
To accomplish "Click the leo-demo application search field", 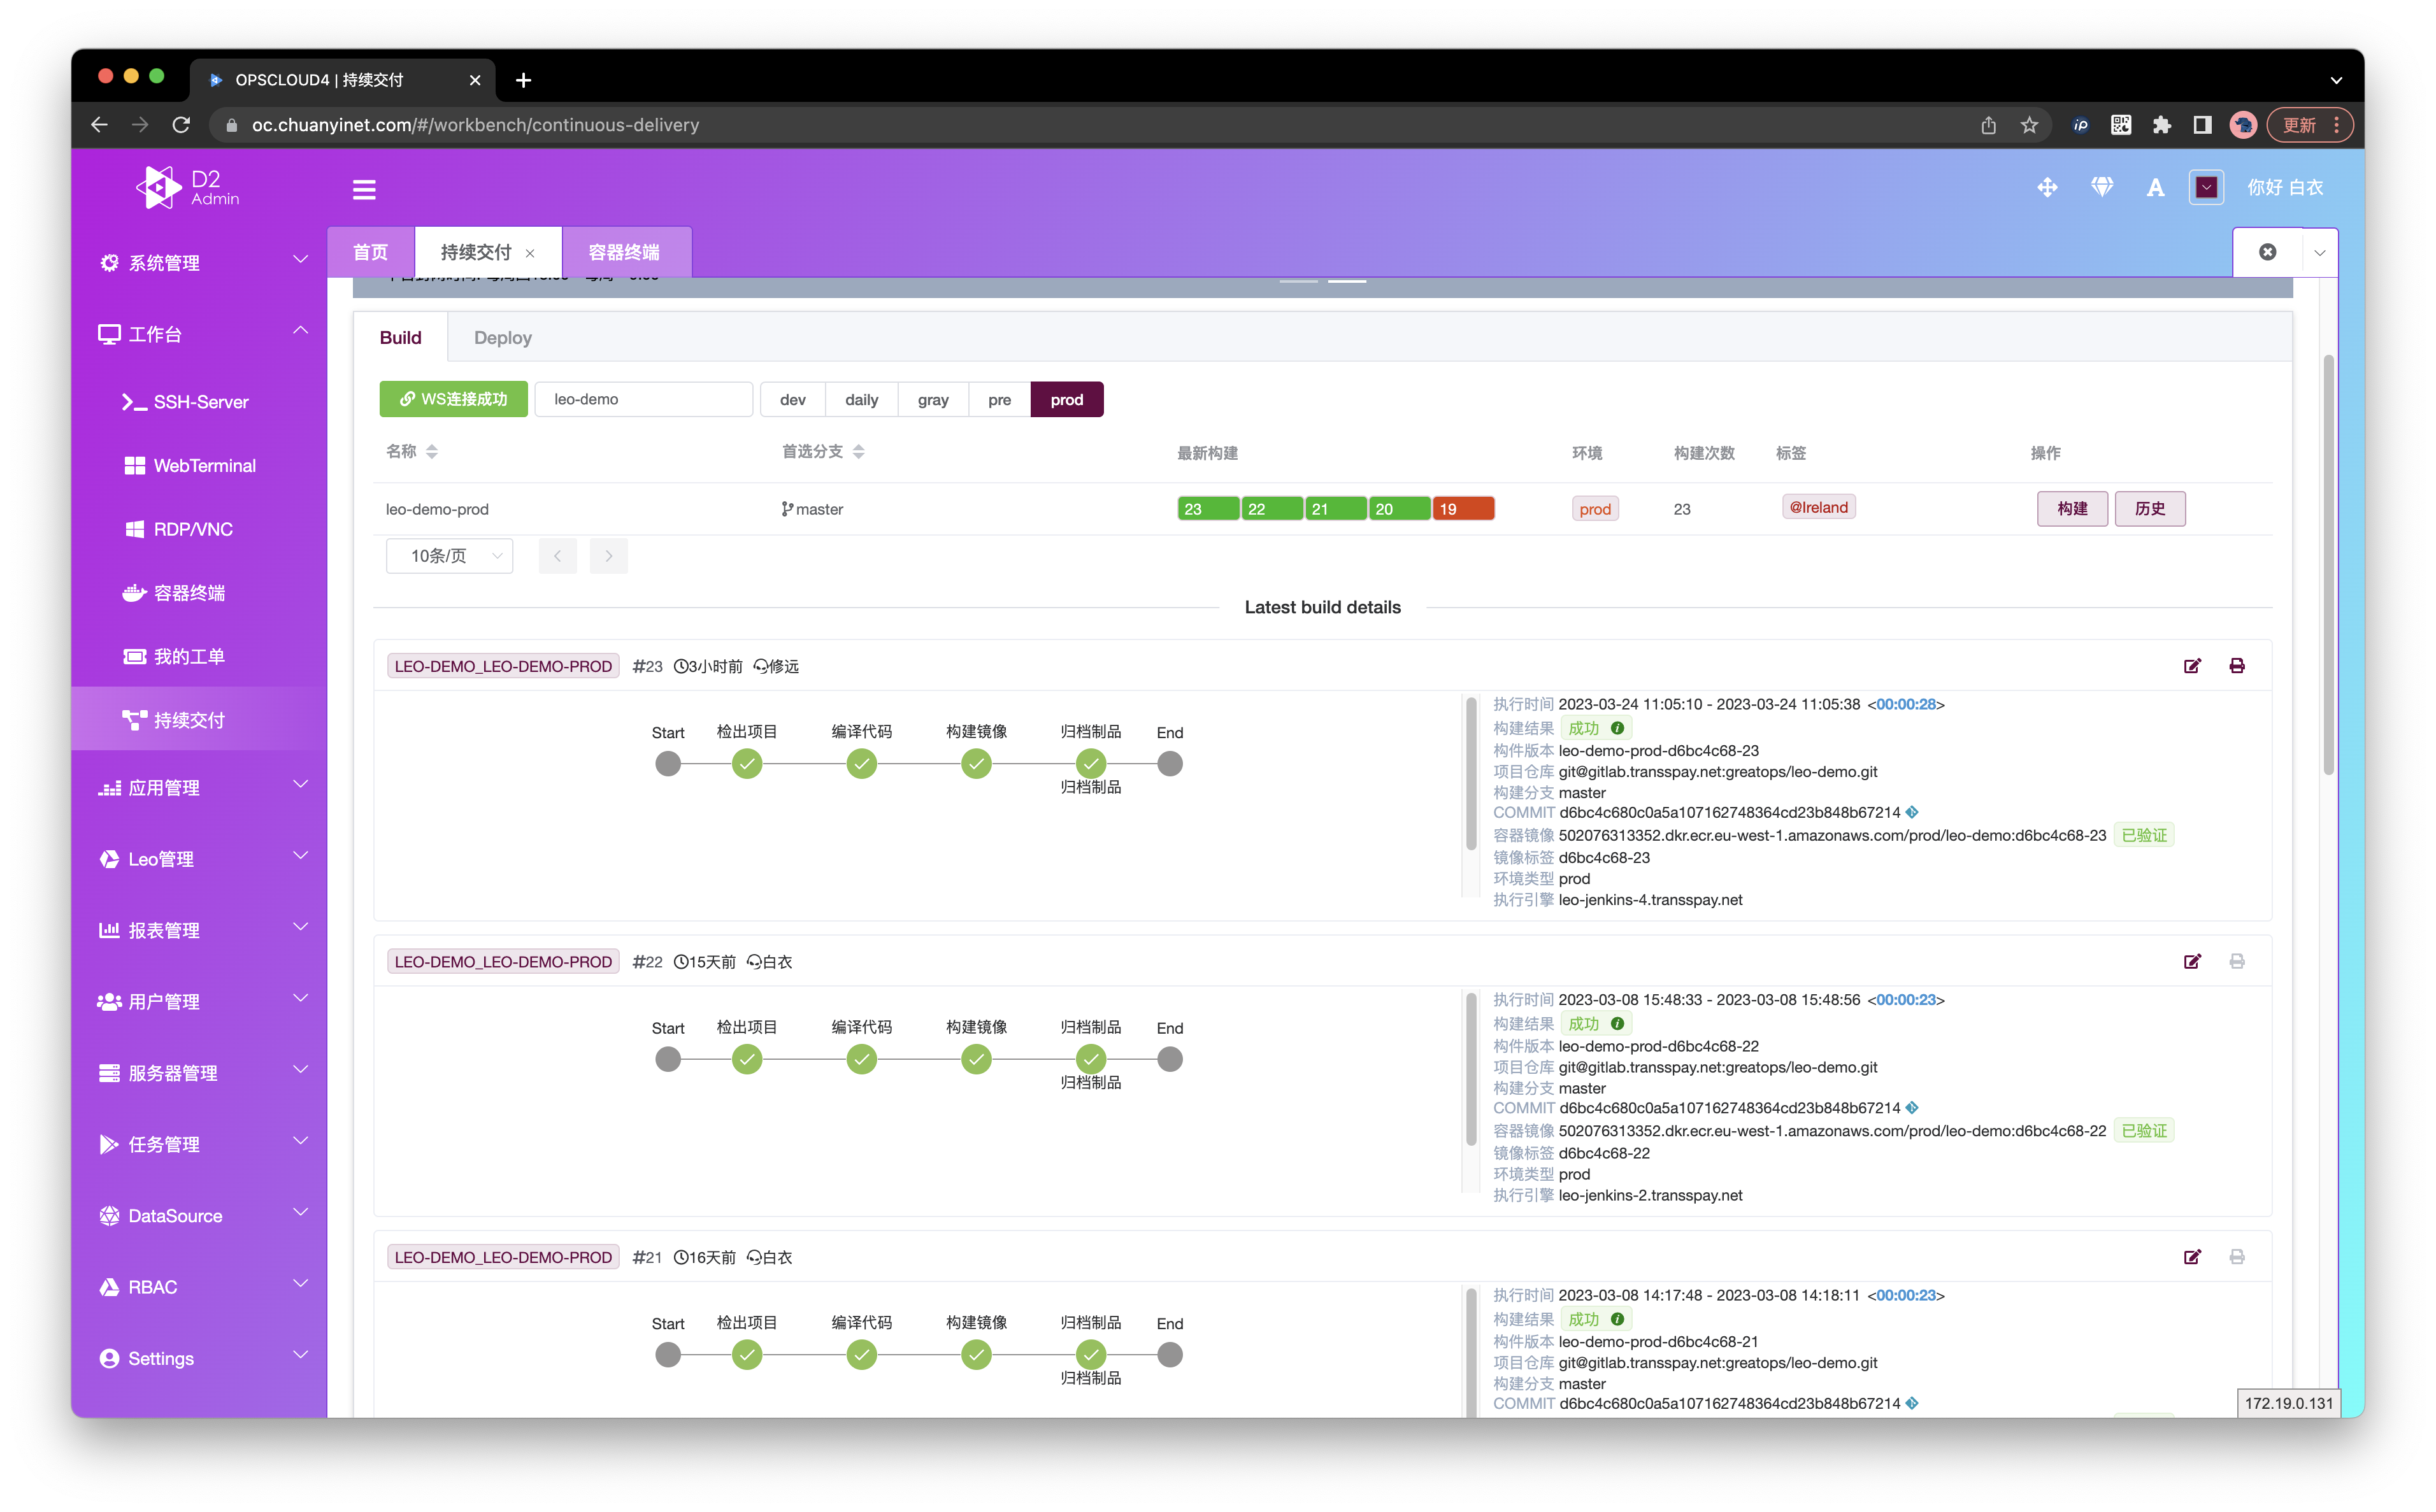I will (x=643, y=400).
